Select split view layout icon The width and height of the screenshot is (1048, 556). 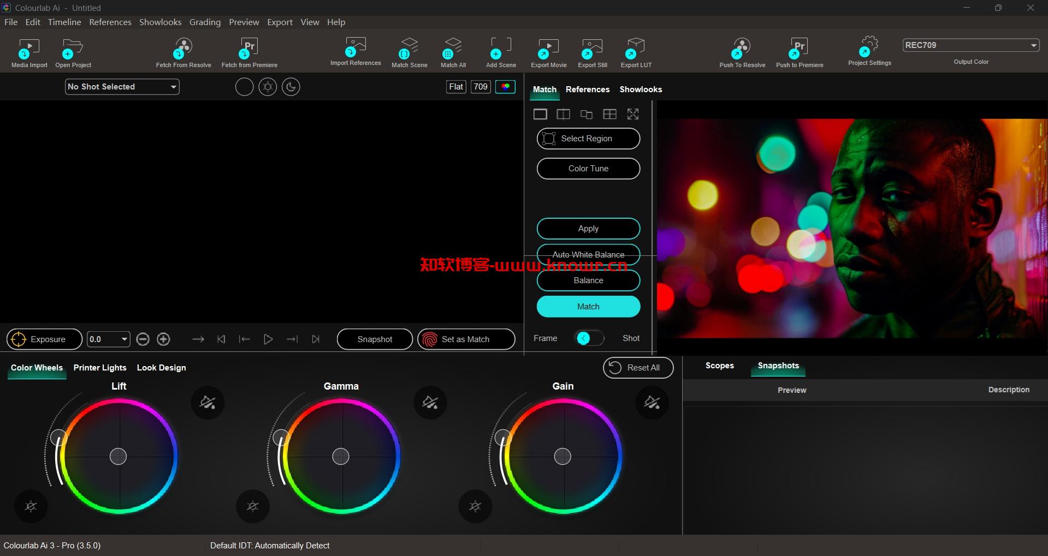563,114
